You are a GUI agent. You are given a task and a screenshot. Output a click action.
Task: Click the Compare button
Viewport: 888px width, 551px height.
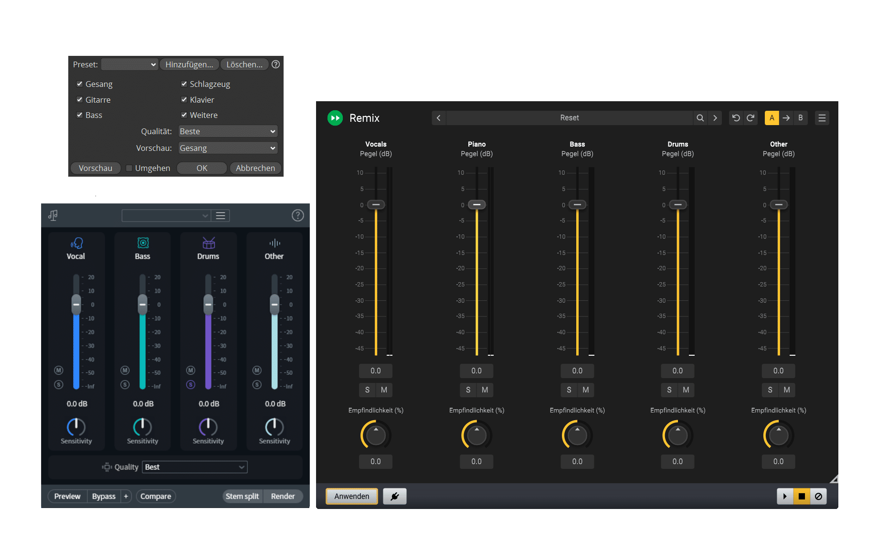[156, 497]
